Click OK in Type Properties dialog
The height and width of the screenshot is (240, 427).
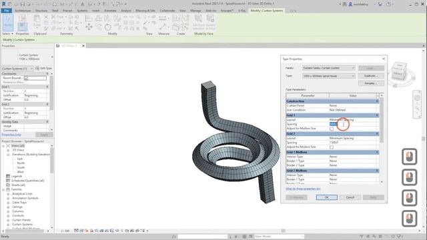327,197
